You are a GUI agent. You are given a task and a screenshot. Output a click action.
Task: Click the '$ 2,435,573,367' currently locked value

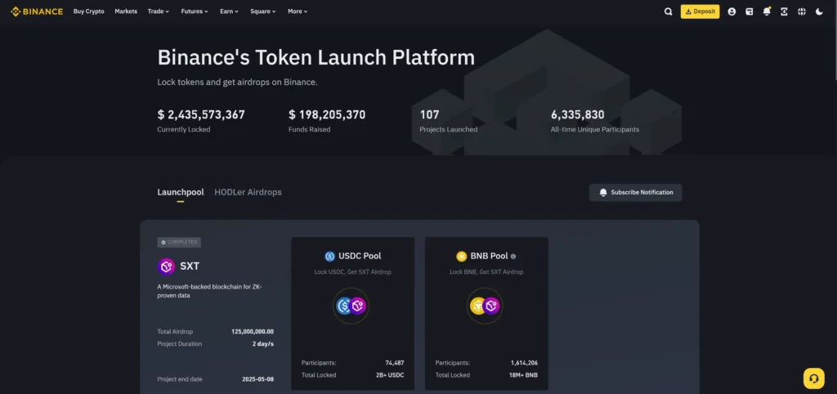point(201,114)
